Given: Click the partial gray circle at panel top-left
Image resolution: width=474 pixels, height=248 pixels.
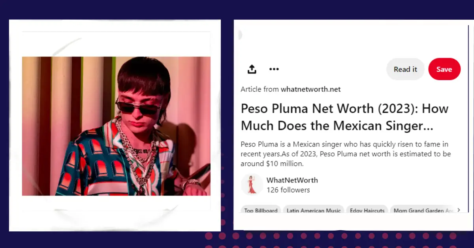Looking at the screenshot, I should coord(239,35).
